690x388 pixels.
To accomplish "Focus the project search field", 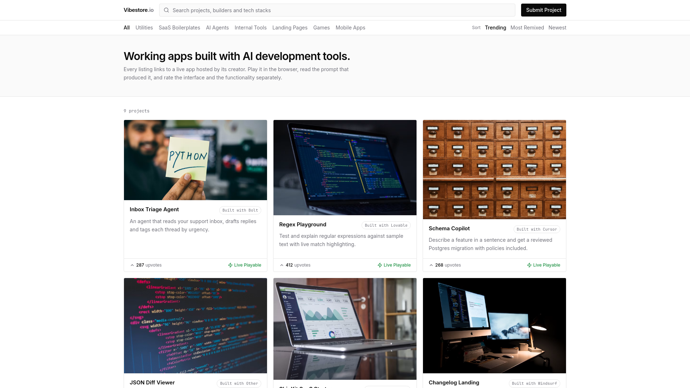I will point(337,10).
